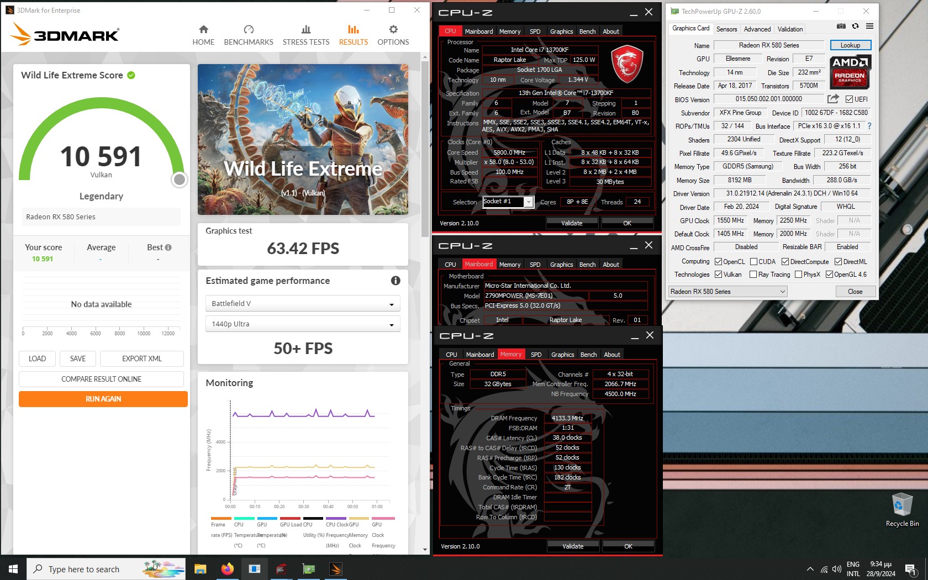The image size is (928, 580).
Task: Click the volume speaker tray icon
Action: tap(837, 569)
